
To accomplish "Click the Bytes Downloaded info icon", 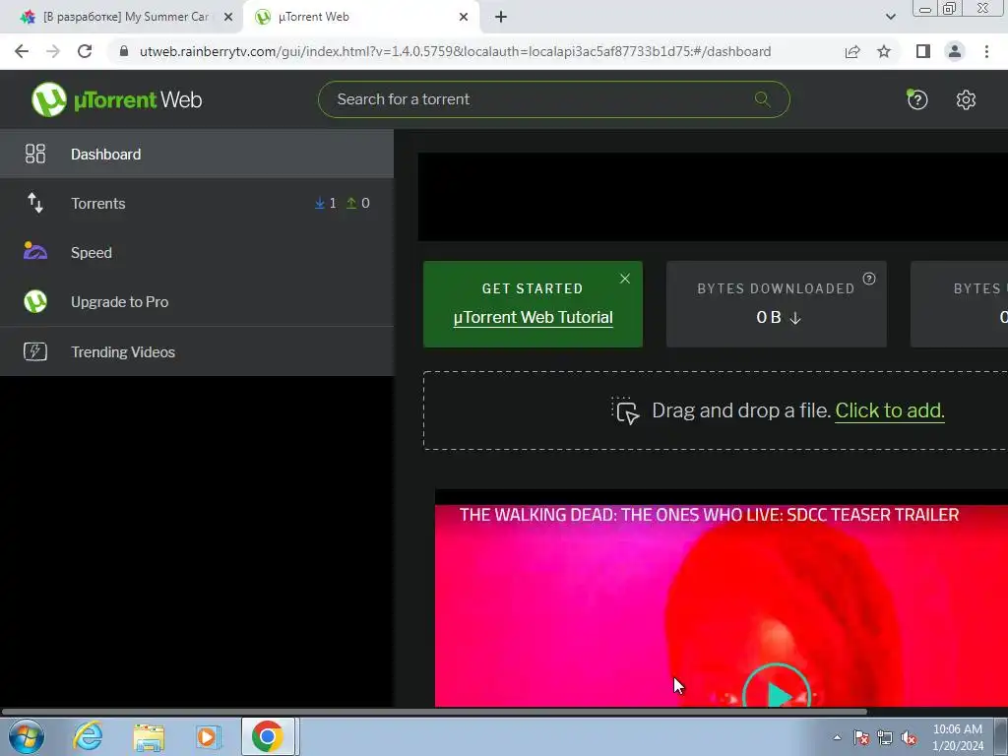I will 869,279.
